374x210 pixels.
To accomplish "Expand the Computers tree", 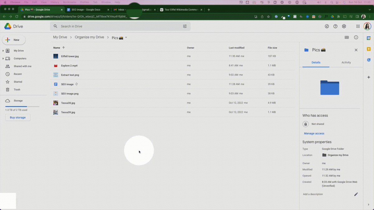I will tap(3, 58).
